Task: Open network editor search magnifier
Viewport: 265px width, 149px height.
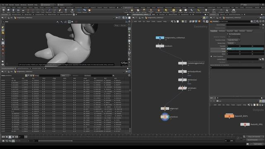Action: [x=204, y=22]
